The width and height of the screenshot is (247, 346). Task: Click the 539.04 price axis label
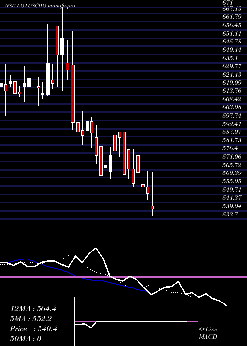(x=232, y=206)
